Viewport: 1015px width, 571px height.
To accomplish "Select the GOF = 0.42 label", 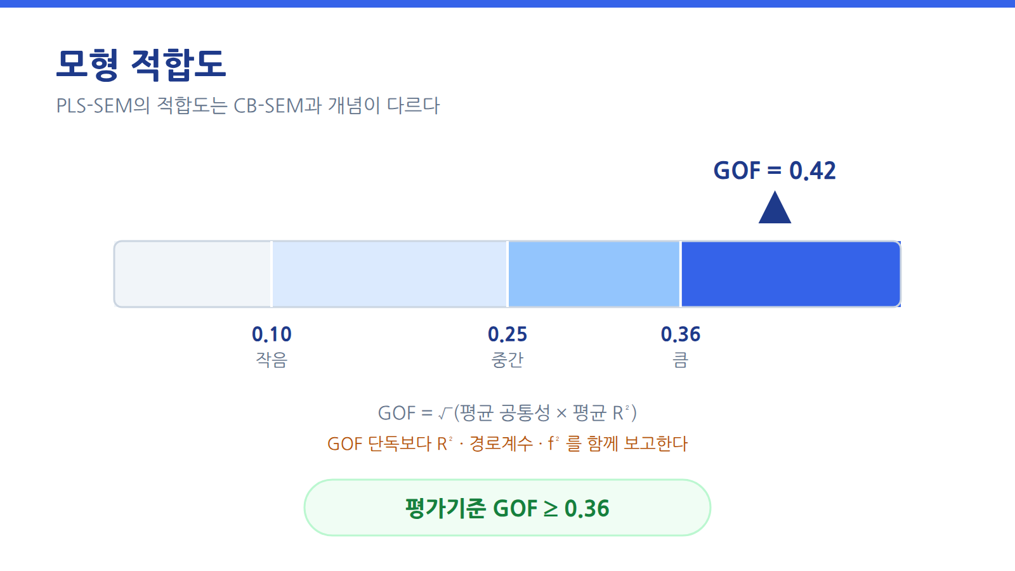I will coord(775,171).
